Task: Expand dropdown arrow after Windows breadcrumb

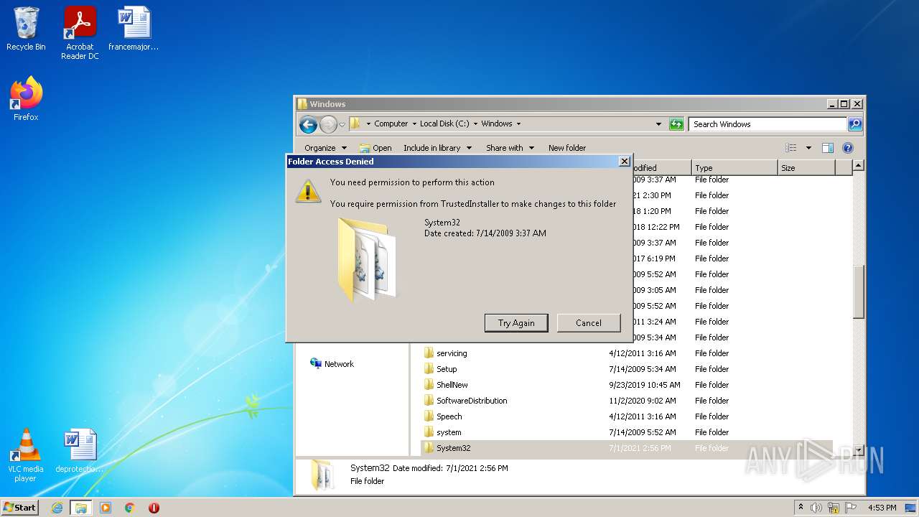Action: [x=518, y=124]
